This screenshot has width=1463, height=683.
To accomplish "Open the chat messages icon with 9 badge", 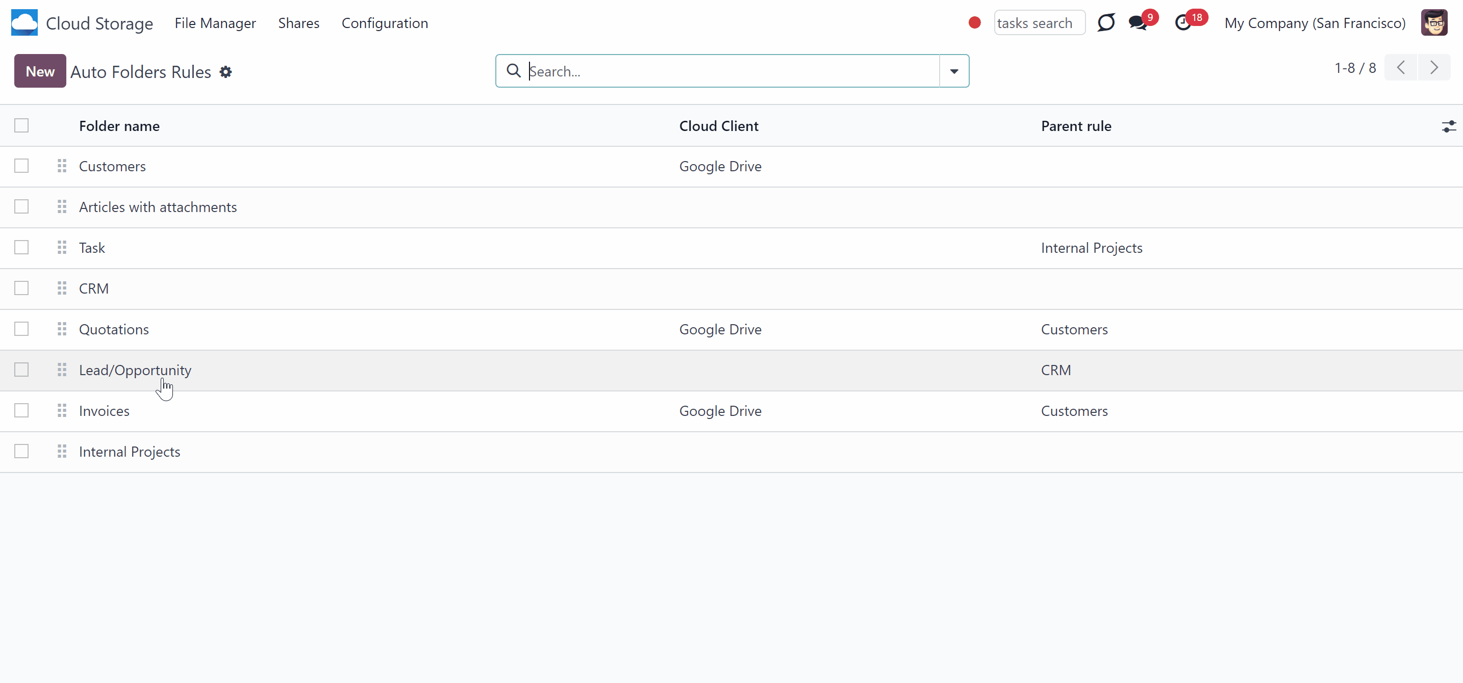I will click(x=1139, y=23).
